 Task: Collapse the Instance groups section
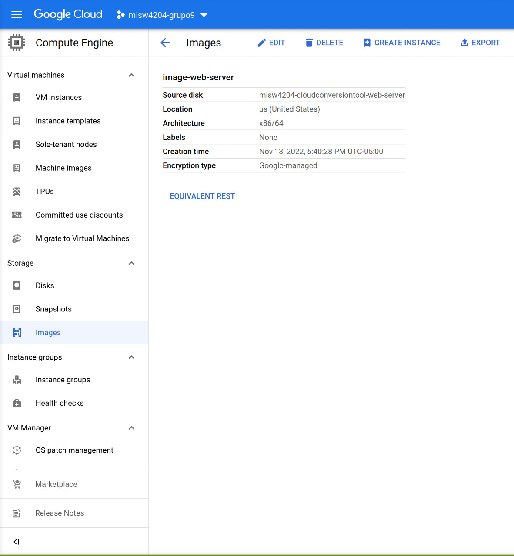point(131,357)
